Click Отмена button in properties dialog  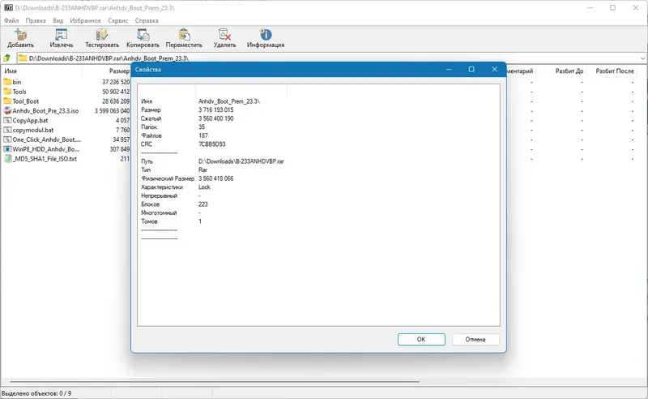pyautogui.click(x=475, y=340)
